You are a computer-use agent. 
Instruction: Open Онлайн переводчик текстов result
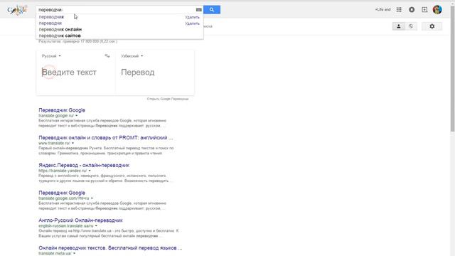(x=110, y=248)
